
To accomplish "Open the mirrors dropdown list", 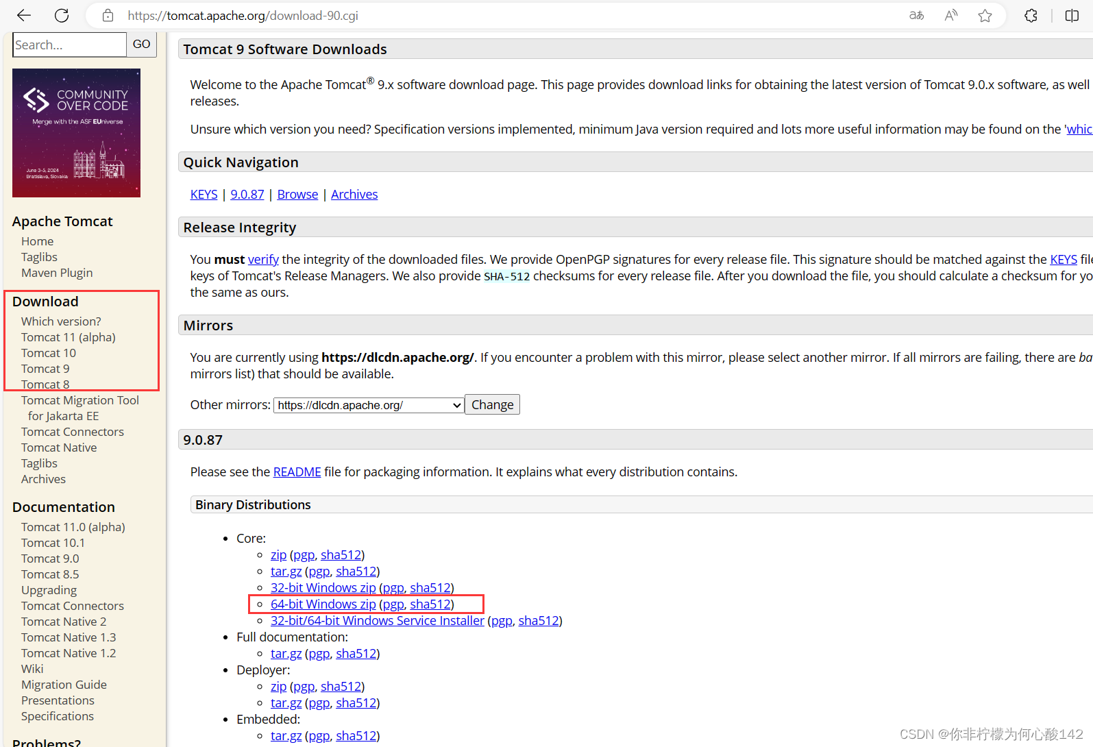I will click(369, 405).
